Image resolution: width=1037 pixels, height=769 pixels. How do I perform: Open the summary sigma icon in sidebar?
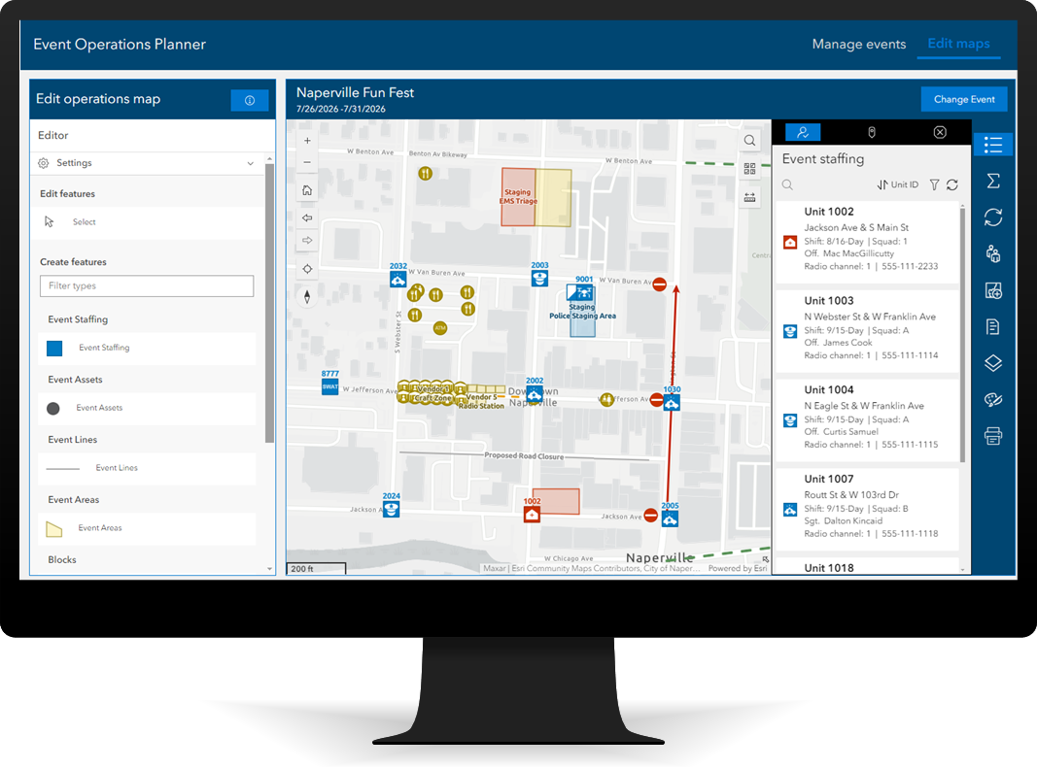click(992, 181)
